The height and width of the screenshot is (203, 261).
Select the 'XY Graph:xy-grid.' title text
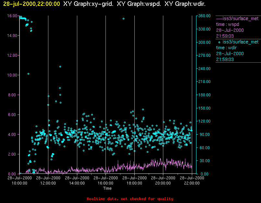pyautogui.click(x=88, y=4)
